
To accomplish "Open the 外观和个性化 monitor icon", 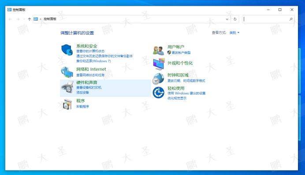I will pyautogui.click(x=159, y=64).
